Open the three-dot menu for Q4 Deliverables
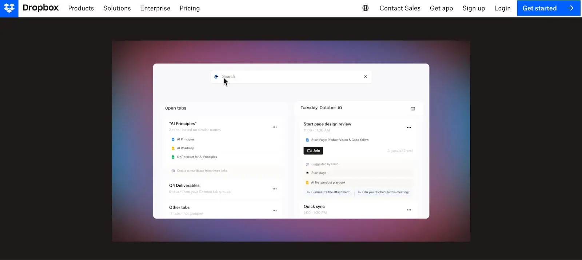 pos(275,189)
